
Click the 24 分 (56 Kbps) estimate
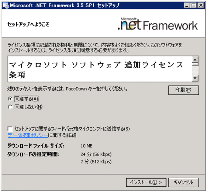click(96, 154)
